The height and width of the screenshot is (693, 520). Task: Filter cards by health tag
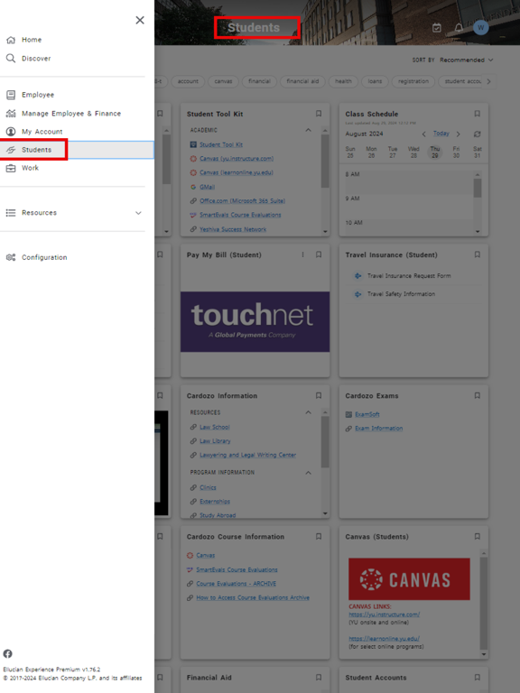click(x=343, y=81)
